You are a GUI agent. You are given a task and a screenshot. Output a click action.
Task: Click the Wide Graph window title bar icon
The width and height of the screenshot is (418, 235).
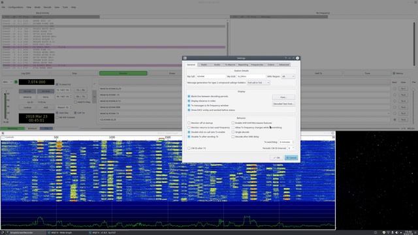3,133
